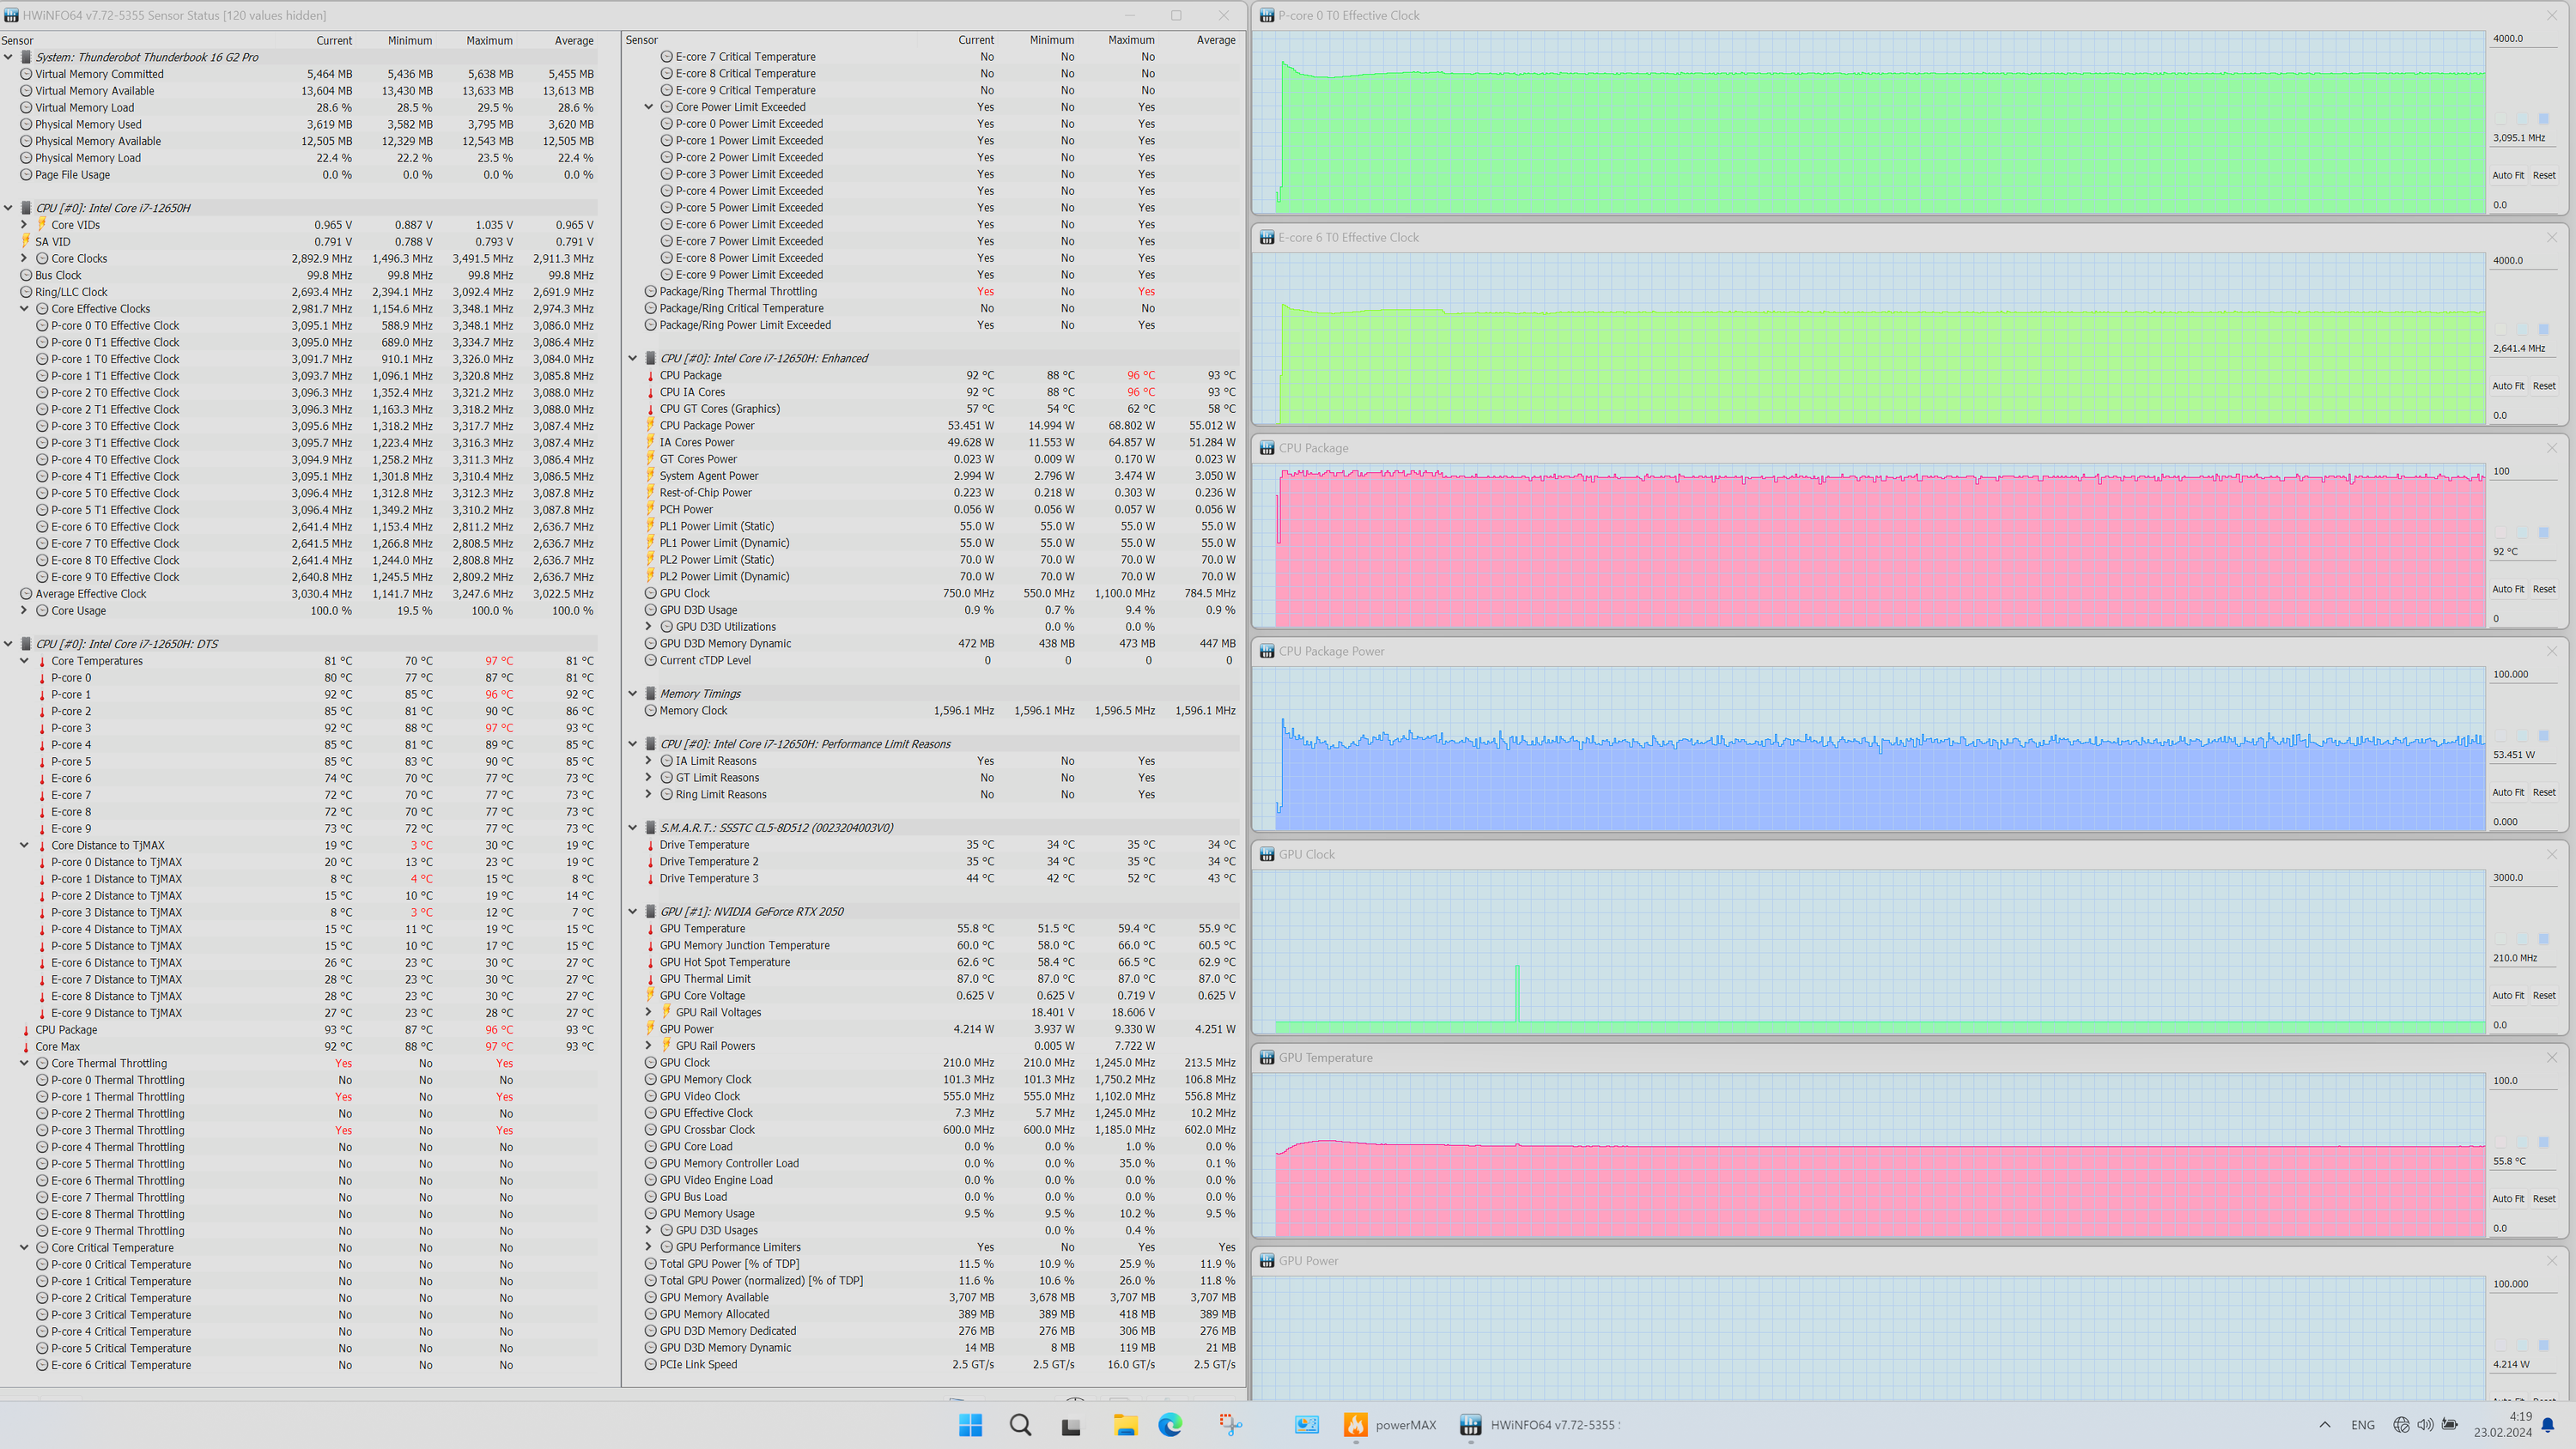The width and height of the screenshot is (2576, 1449).
Task: Click blue color swatch on P-core 0 graph
Action: click(2544, 119)
